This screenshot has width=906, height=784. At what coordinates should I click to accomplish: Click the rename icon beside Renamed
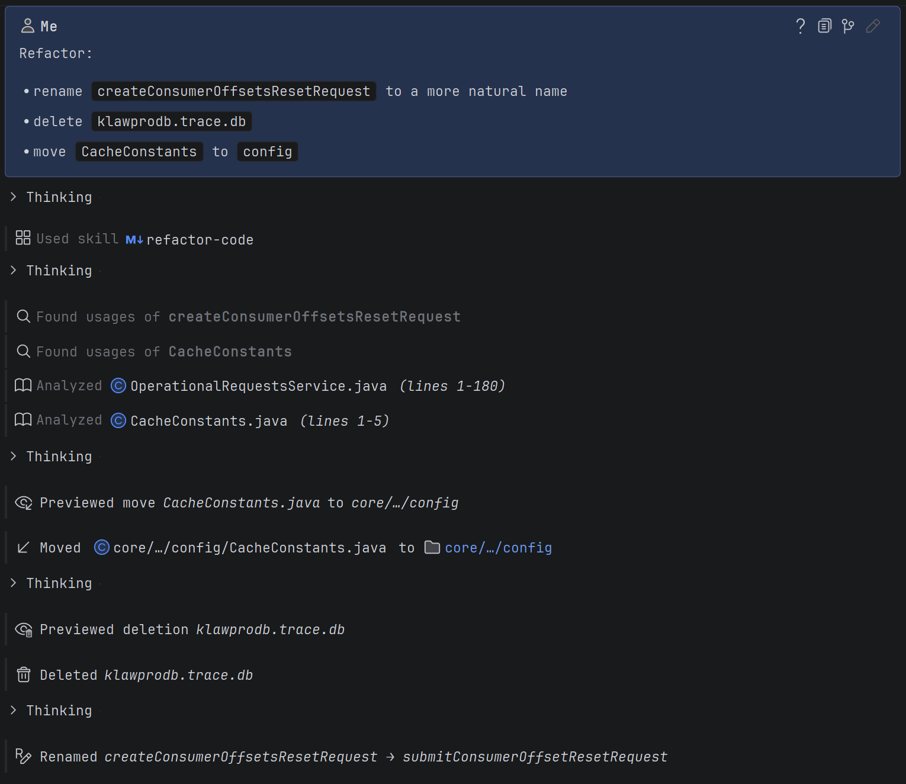(x=23, y=756)
